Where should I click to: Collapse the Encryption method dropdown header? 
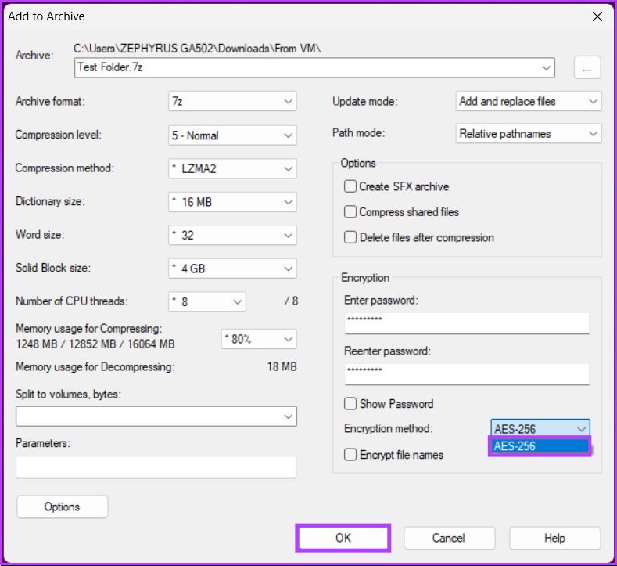tap(540, 428)
